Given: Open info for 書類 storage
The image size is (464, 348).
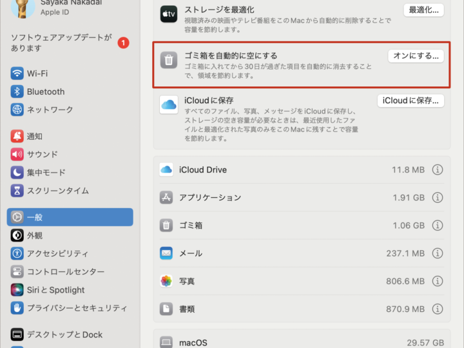Looking at the screenshot, I should tap(438, 309).
